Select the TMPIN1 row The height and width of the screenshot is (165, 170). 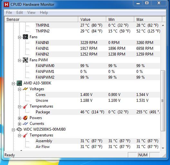point(98,25)
